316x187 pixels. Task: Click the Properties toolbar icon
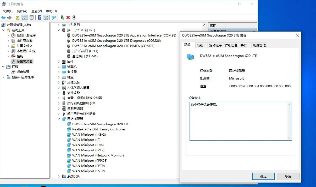(x=31, y=17)
